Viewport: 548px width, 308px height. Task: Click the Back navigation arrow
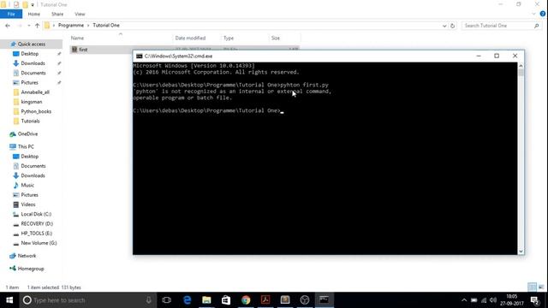point(8,26)
